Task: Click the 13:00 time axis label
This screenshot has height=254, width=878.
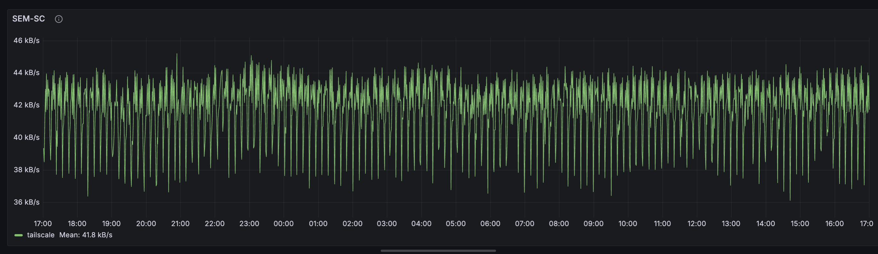Action: click(x=731, y=224)
